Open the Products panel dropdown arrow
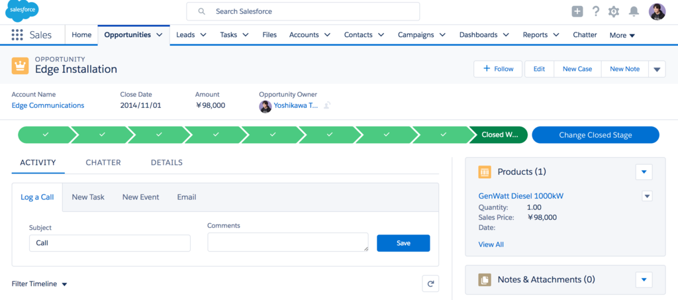 pyautogui.click(x=644, y=172)
